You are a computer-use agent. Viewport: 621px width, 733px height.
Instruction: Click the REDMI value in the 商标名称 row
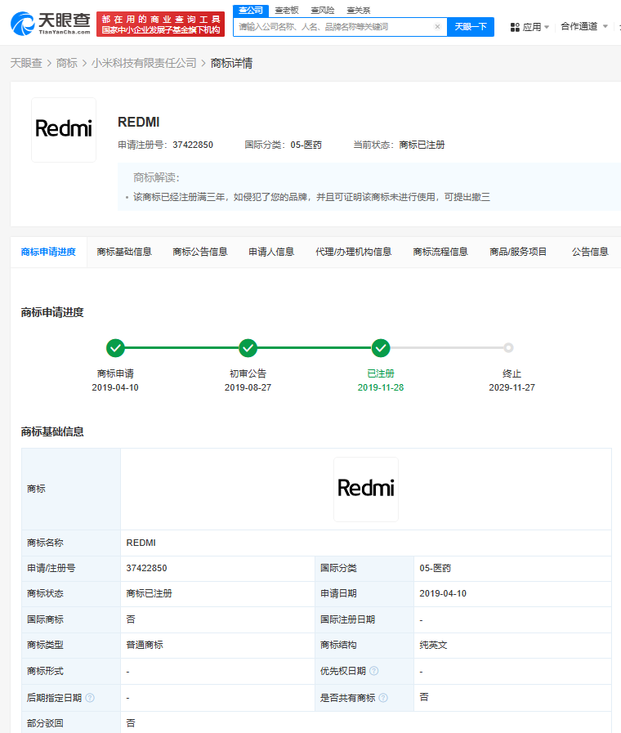(x=141, y=543)
